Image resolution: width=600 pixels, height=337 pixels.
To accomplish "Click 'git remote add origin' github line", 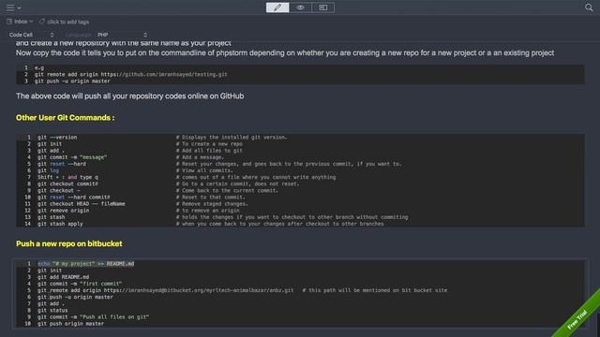I will (x=131, y=75).
